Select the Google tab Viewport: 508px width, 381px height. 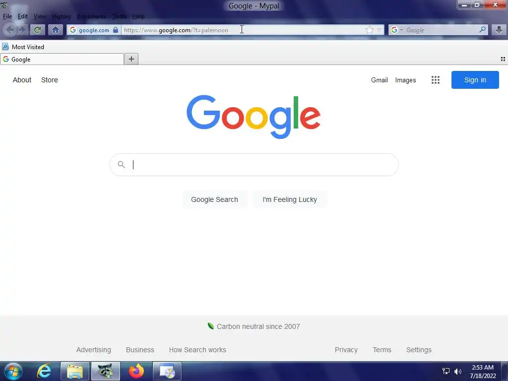(x=62, y=60)
